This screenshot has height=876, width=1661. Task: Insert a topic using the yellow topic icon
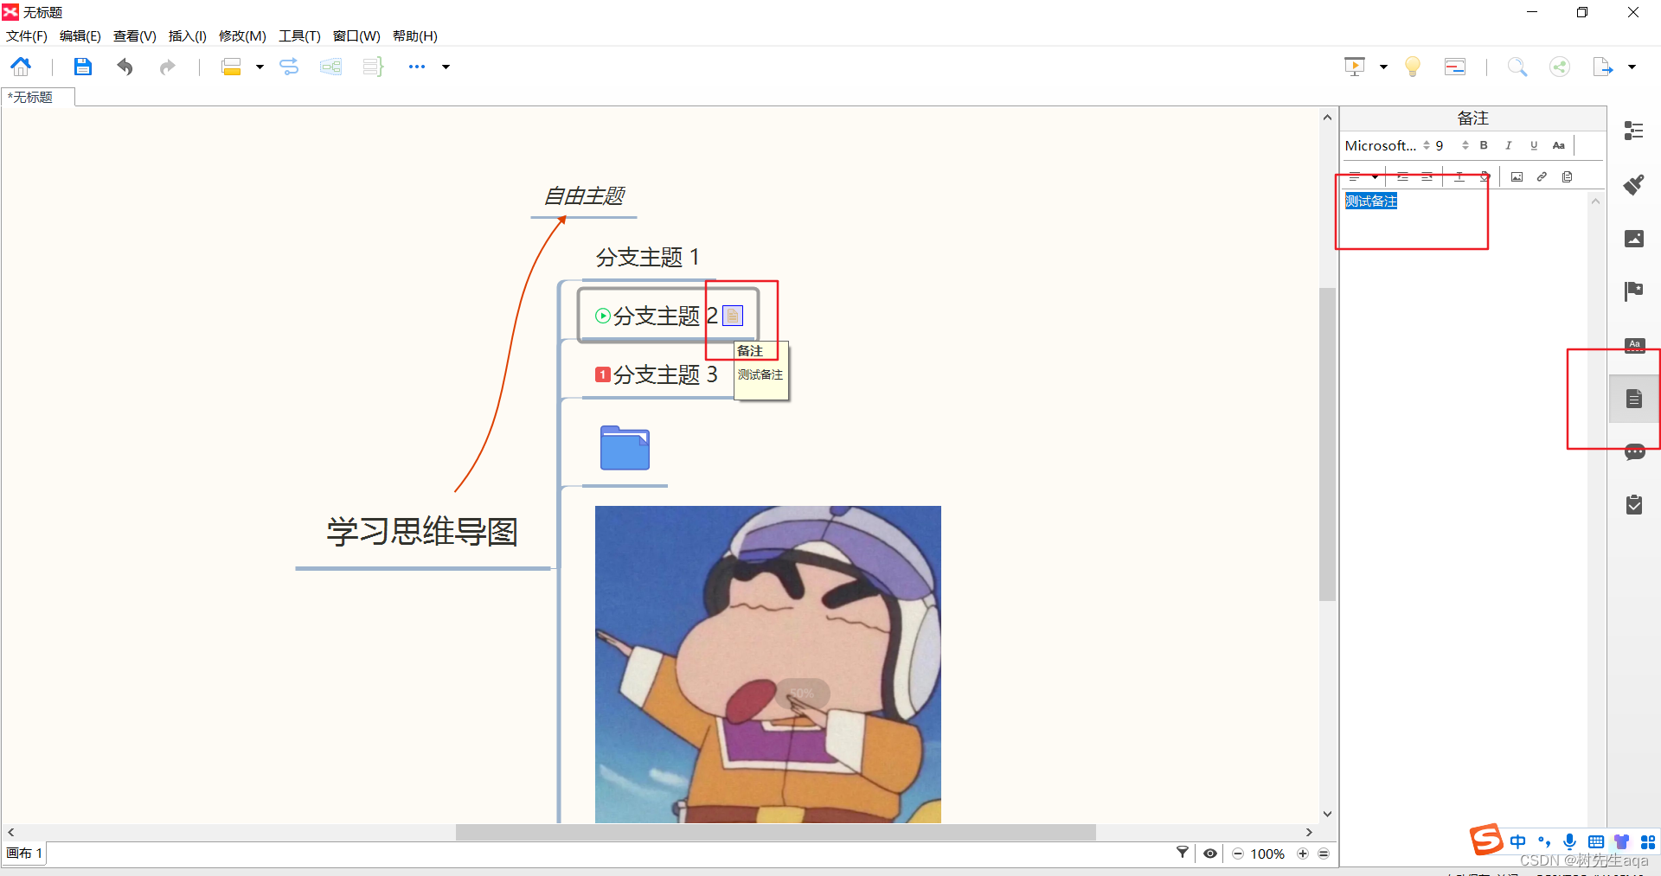click(x=231, y=67)
